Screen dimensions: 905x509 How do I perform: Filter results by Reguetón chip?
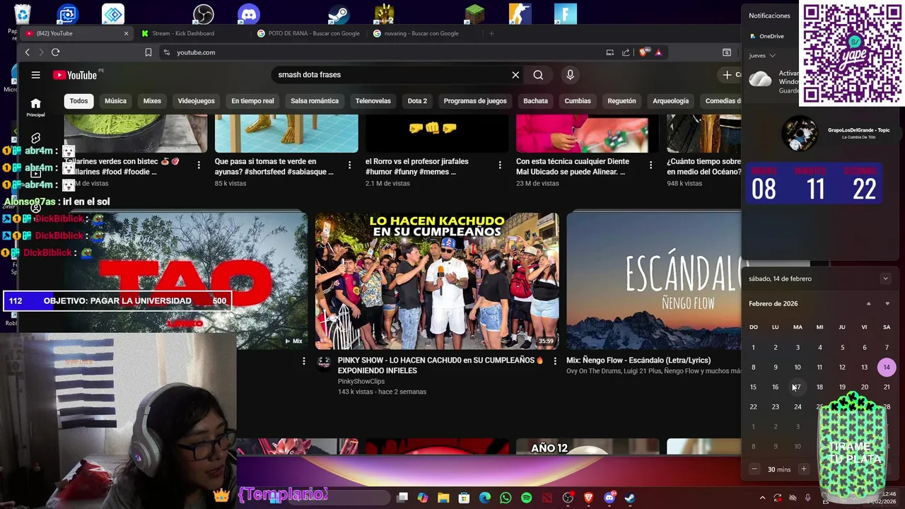pos(621,101)
